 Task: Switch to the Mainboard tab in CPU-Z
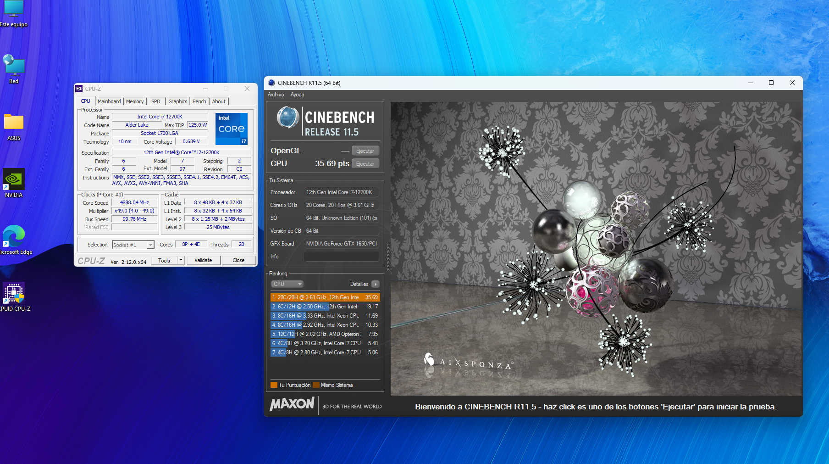pyautogui.click(x=109, y=101)
